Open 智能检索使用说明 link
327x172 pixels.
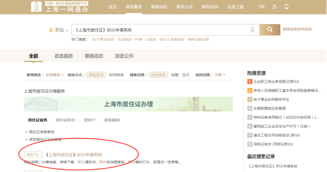point(297,29)
